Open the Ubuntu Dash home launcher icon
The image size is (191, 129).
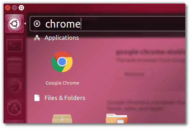[x=14, y=24]
